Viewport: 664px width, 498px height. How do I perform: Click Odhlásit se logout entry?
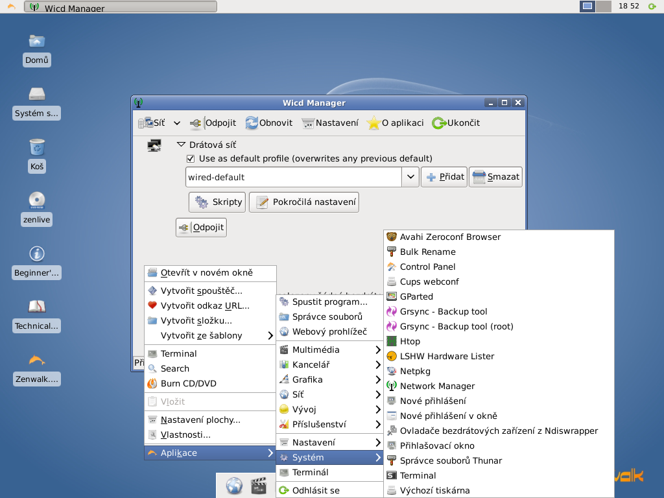pyautogui.click(x=330, y=490)
